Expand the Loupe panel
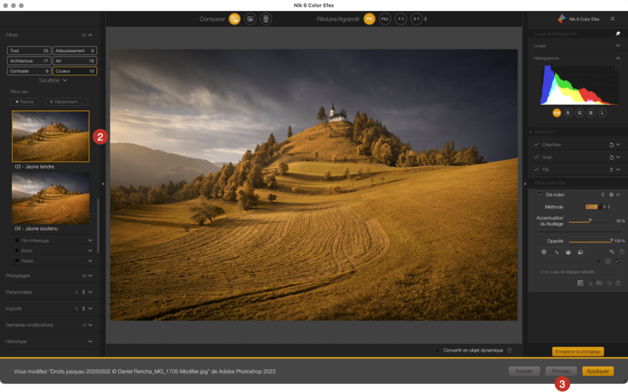628x392 pixels. pos(618,45)
